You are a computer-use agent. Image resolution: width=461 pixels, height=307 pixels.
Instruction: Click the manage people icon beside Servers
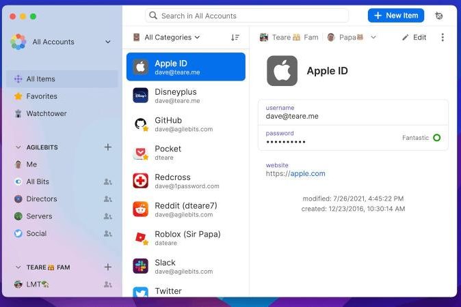coord(107,216)
